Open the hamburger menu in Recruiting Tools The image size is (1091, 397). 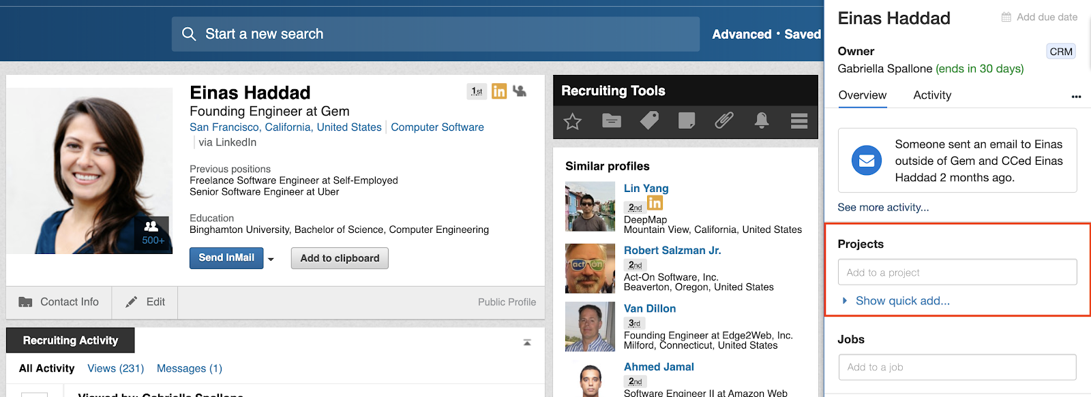pyautogui.click(x=799, y=121)
